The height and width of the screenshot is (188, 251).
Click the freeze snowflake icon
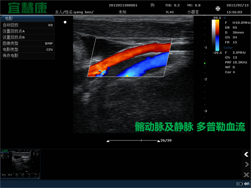(x=218, y=8)
